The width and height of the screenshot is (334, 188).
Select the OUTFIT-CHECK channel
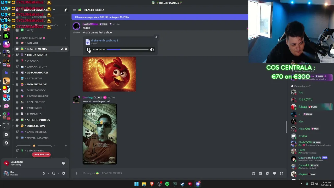pos(36,90)
